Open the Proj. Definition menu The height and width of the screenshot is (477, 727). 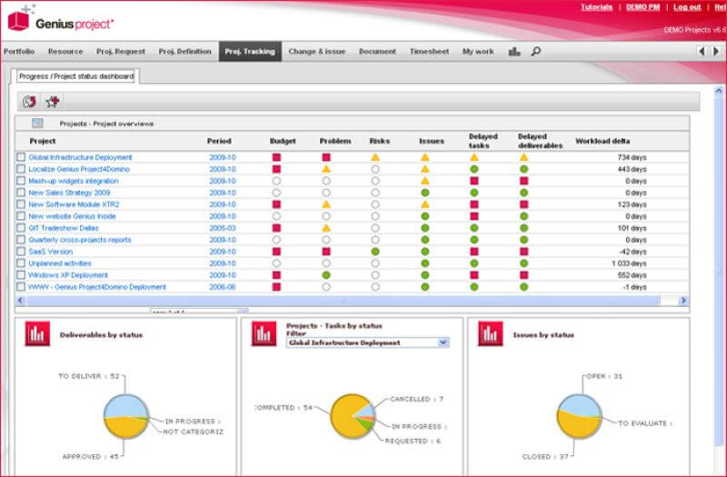(185, 52)
